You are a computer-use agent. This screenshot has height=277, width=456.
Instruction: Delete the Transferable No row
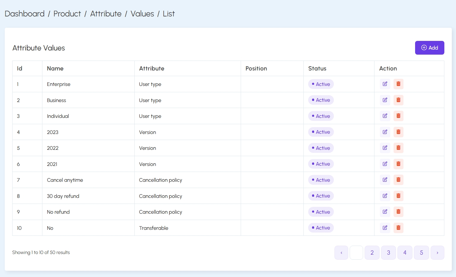[x=398, y=228]
